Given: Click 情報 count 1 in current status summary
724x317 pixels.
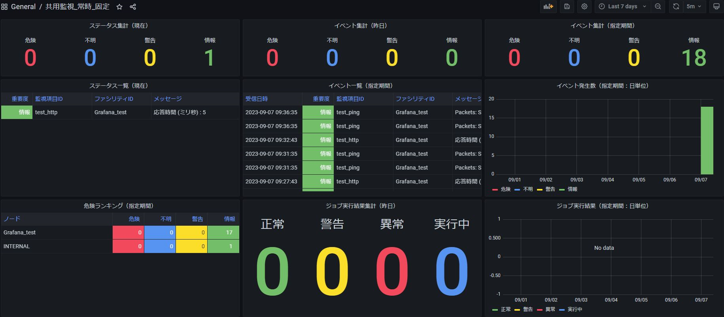Looking at the screenshot, I should (210, 58).
